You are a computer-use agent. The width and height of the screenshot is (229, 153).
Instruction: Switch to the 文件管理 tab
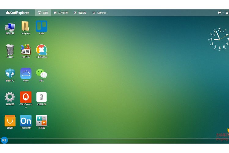(61, 13)
